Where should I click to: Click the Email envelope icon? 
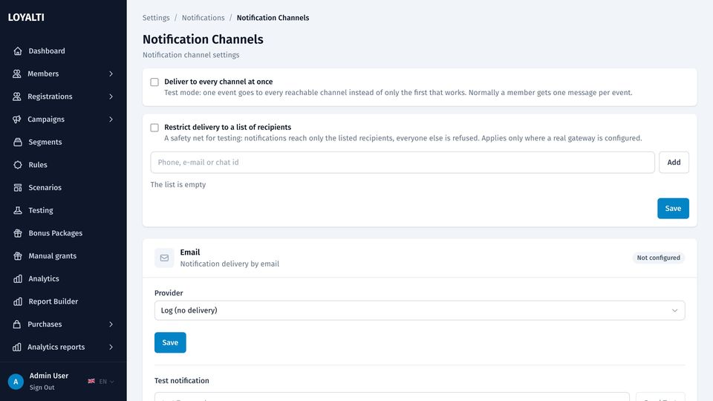coord(164,258)
